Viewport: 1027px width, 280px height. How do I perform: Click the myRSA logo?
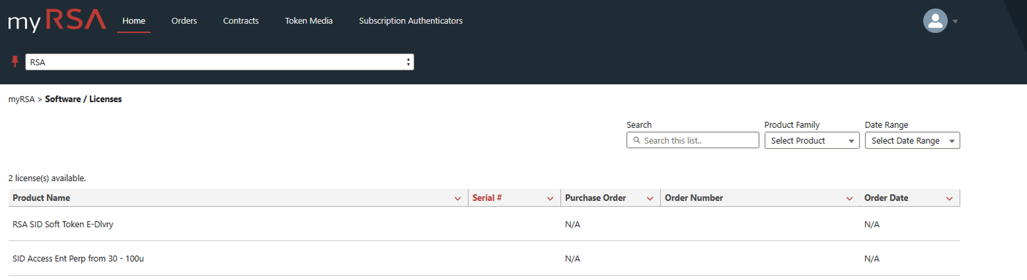pyautogui.click(x=57, y=20)
